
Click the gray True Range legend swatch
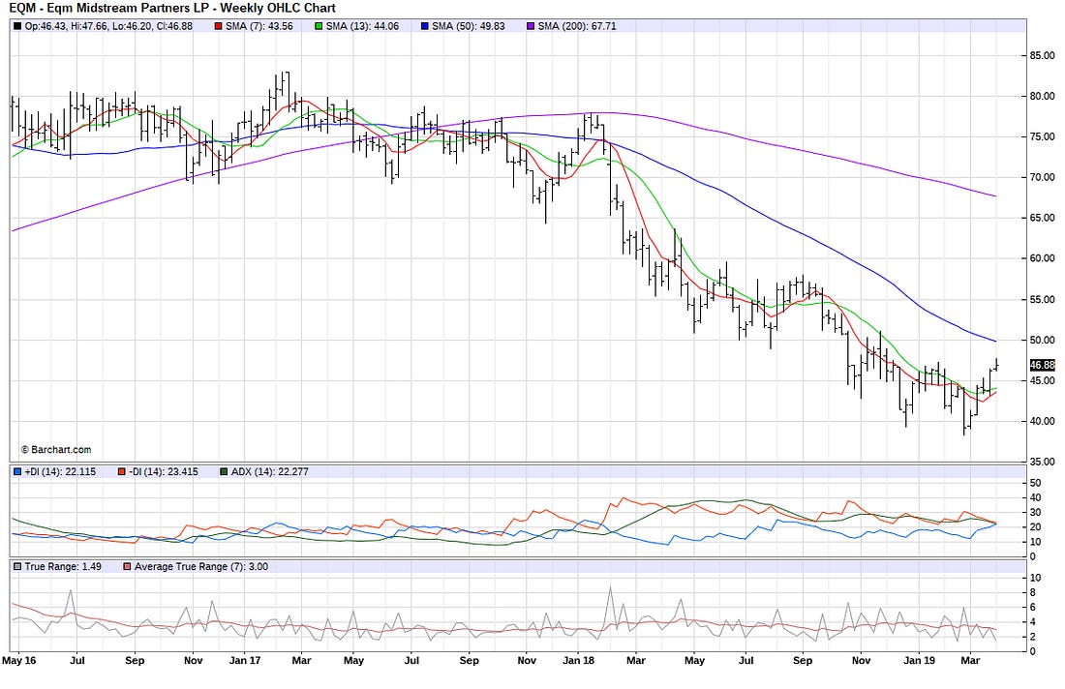17,567
